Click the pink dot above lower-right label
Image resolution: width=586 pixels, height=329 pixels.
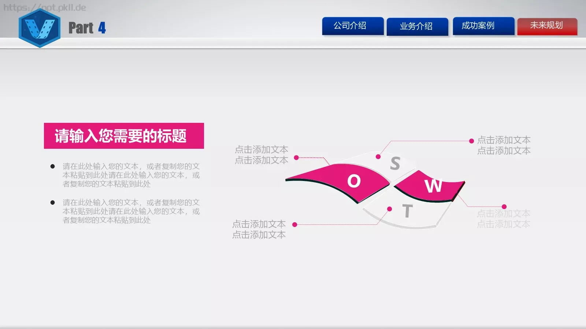(504, 207)
